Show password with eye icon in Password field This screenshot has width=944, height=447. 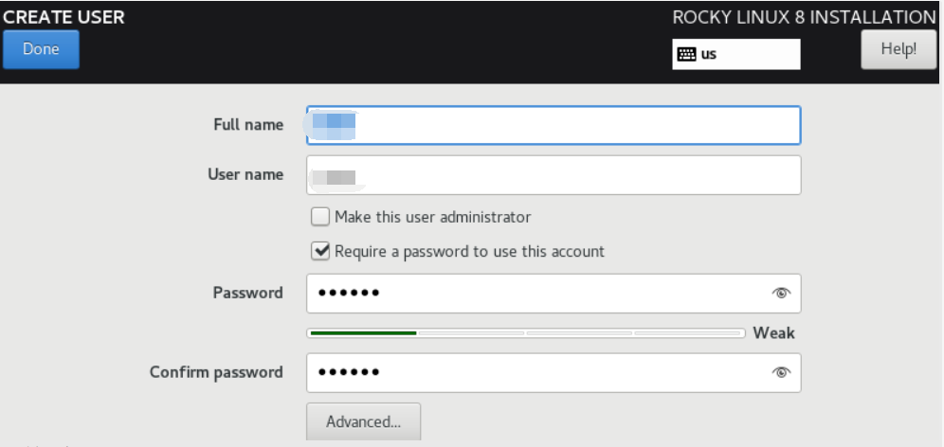coord(781,293)
